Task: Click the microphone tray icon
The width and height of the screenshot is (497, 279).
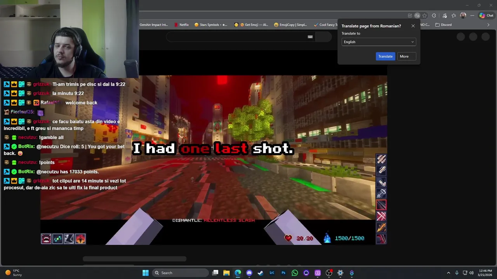Action: tap(457, 273)
